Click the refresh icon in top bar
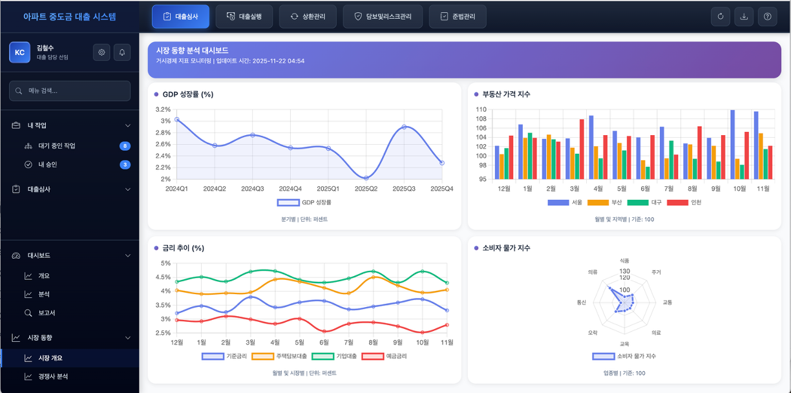 721,17
